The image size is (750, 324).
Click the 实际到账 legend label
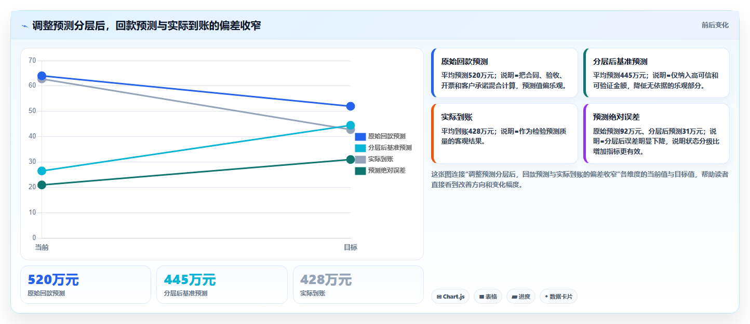tap(381, 160)
